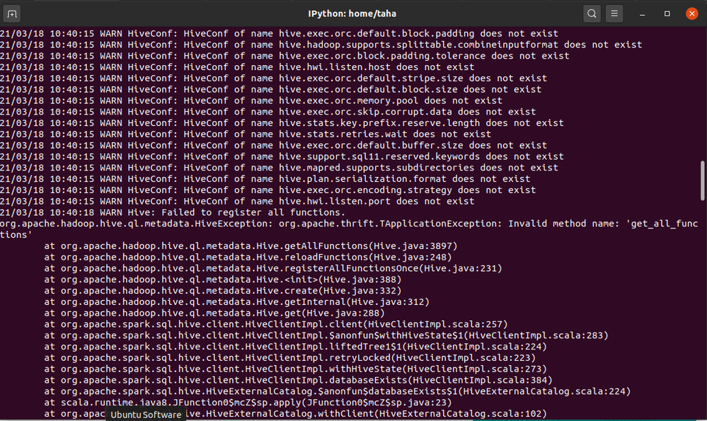Screen dimensions: 707x421
Task: Open the hamburger menu
Action: point(614,13)
